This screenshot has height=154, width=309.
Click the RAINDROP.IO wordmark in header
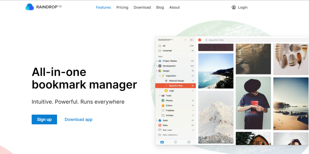pyautogui.click(x=49, y=7)
